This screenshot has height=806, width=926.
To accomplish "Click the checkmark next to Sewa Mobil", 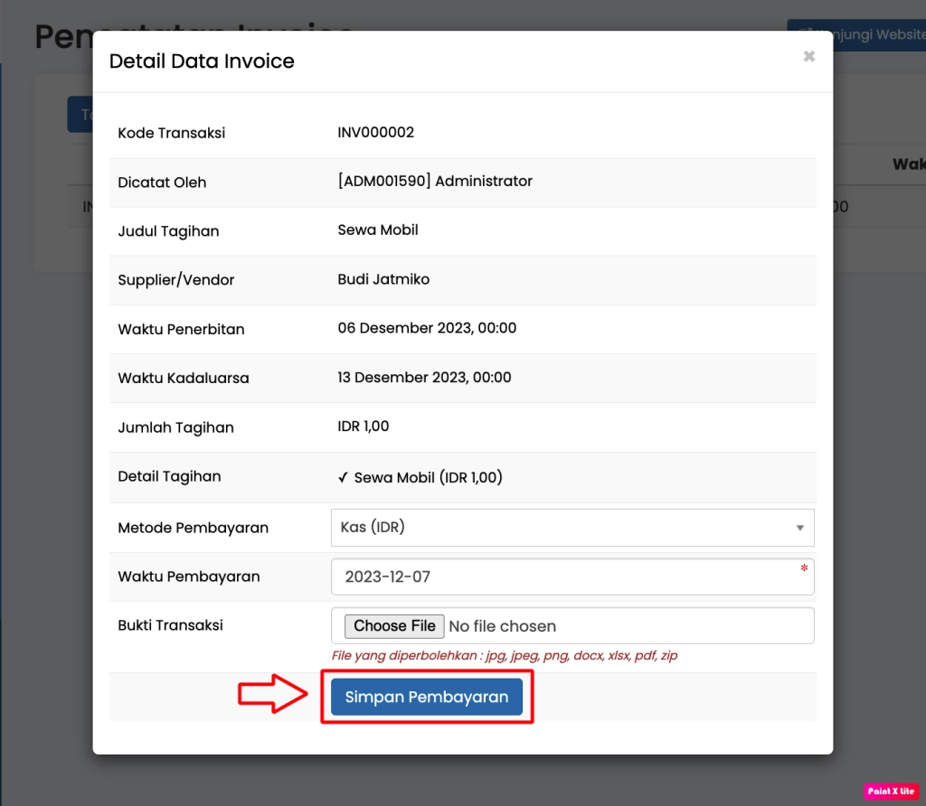I will [x=344, y=477].
